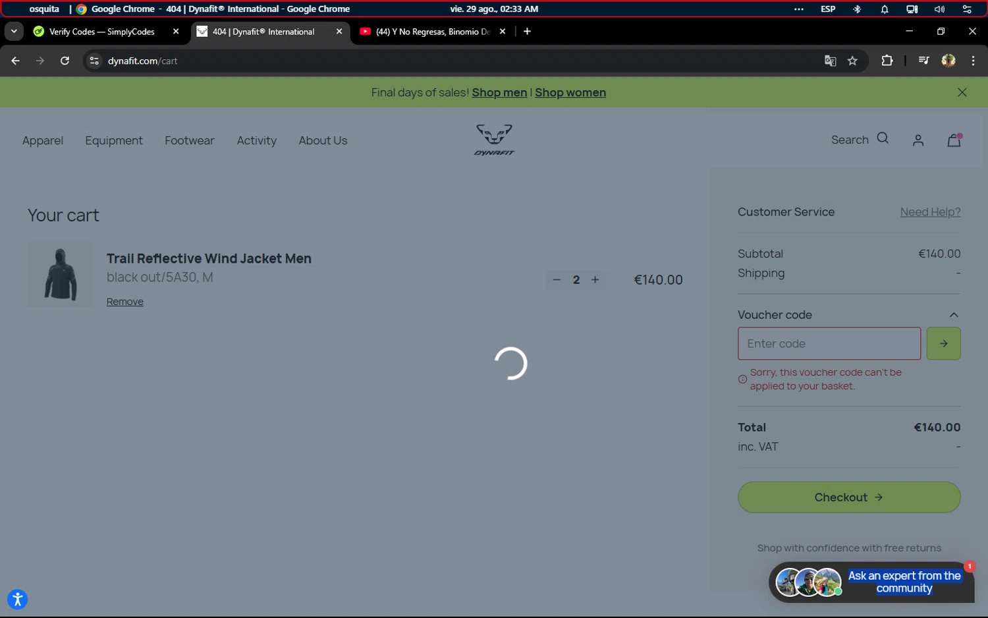
Task: Open Google Translate page icon
Action: point(831,61)
